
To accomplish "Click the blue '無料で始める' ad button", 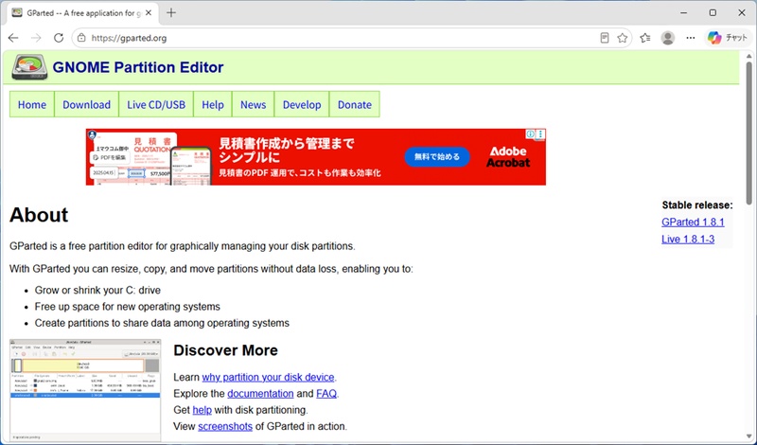I will click(436, 156).
